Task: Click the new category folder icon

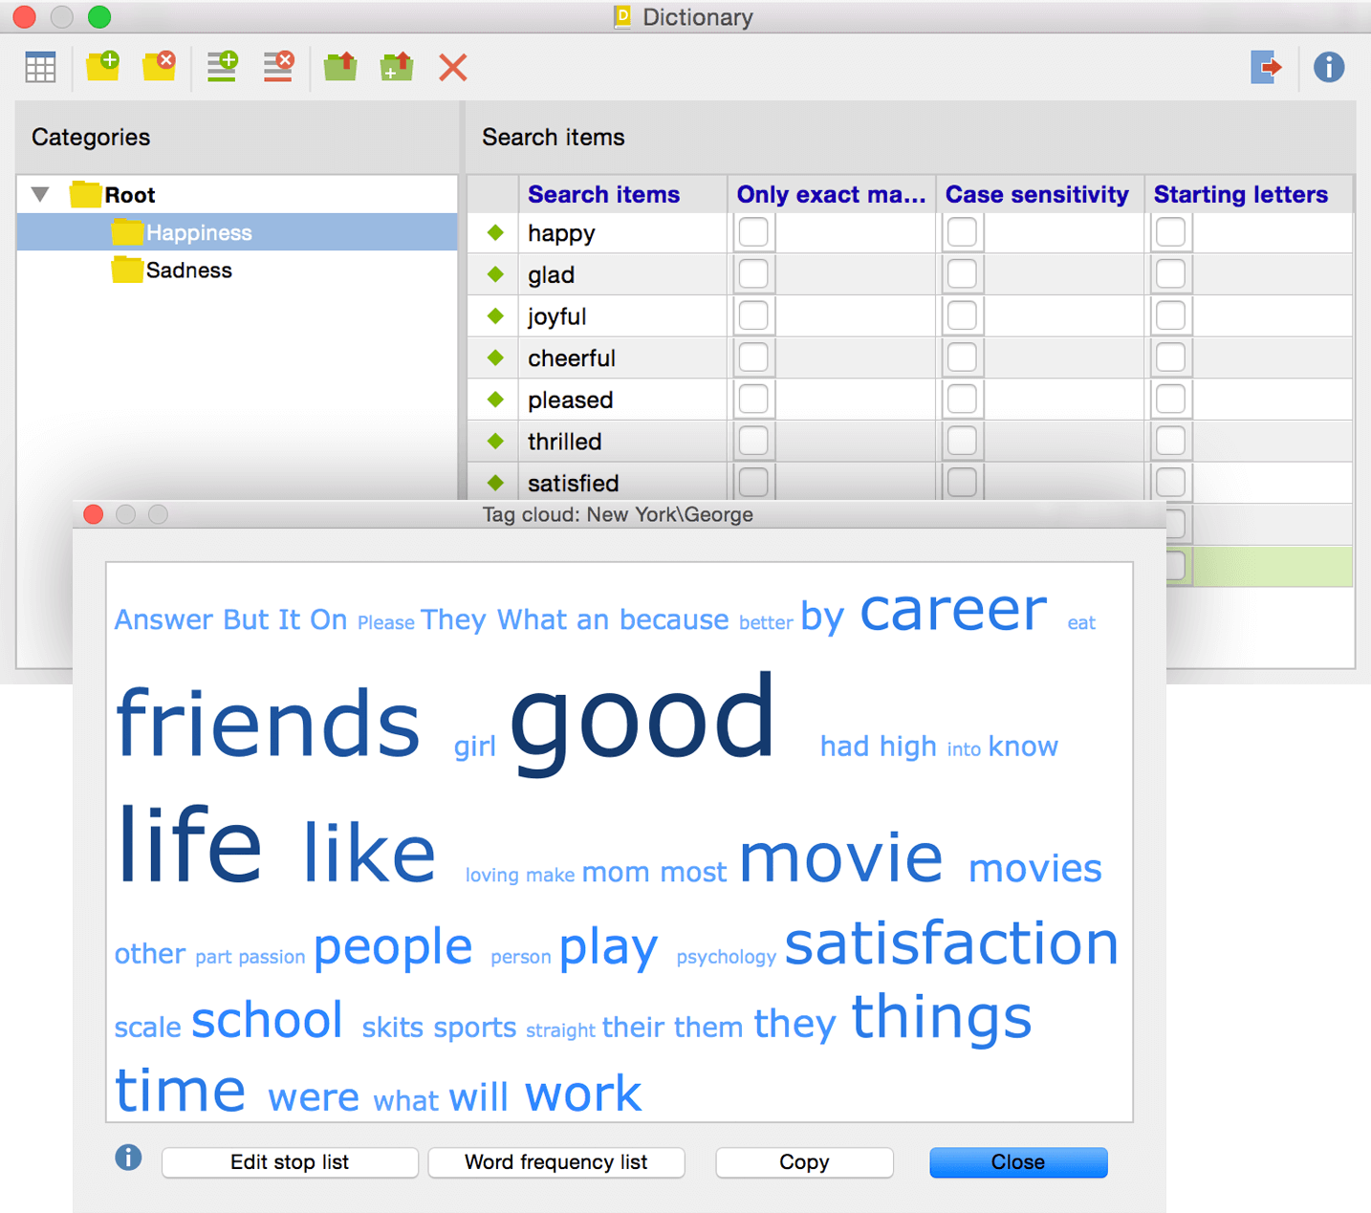Action: click(x=102, y=67)
